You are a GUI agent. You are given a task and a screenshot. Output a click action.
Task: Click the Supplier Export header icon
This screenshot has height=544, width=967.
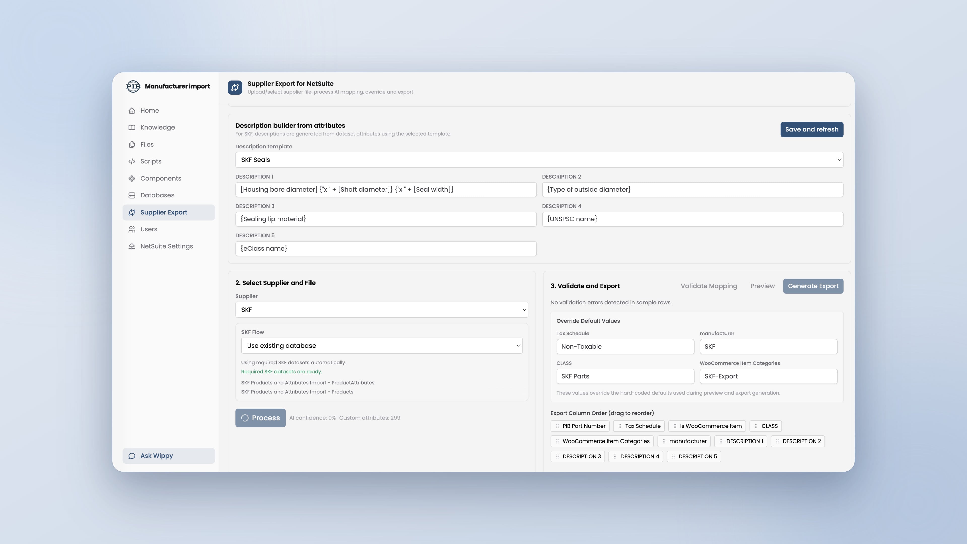235,87
